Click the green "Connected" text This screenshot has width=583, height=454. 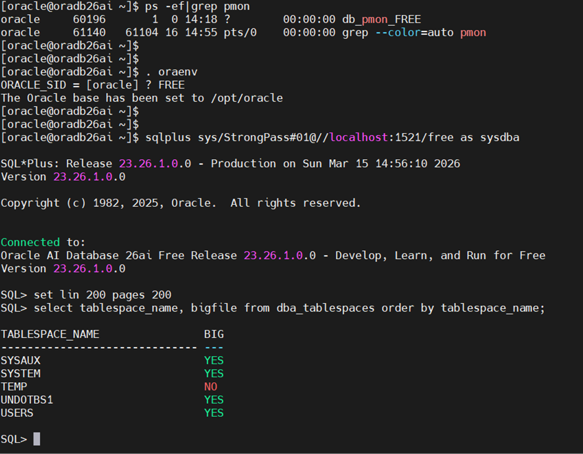click(x=30, y=242)
